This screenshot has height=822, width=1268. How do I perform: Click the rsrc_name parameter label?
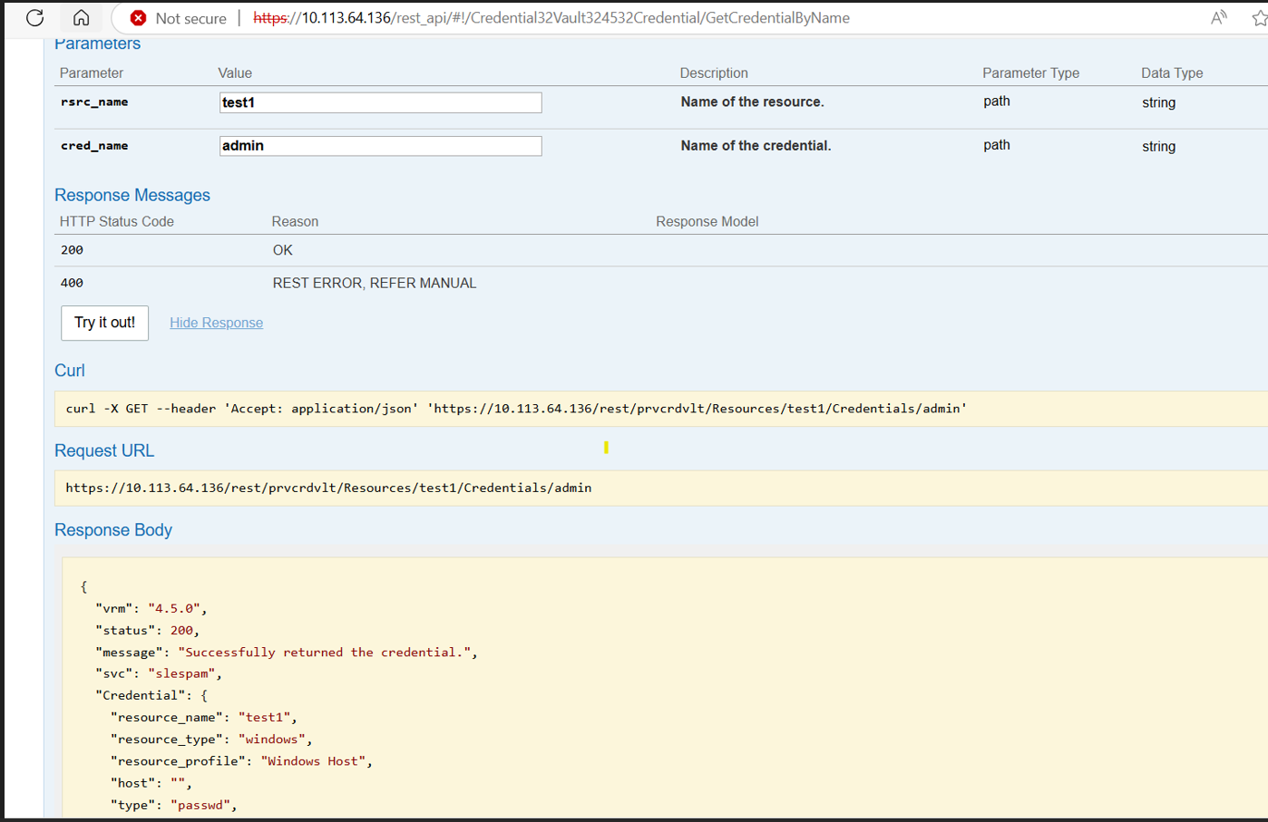pyautogui.click(x=94, y=102)
